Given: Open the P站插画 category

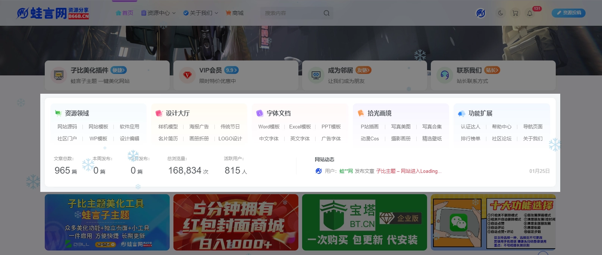Looking at the screenshot, I should 370,127.
